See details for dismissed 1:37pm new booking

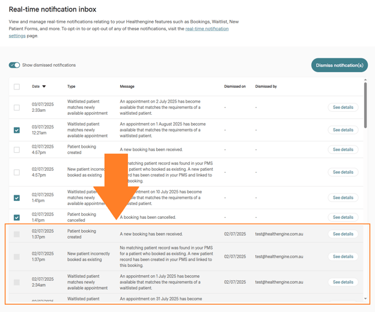343,234
